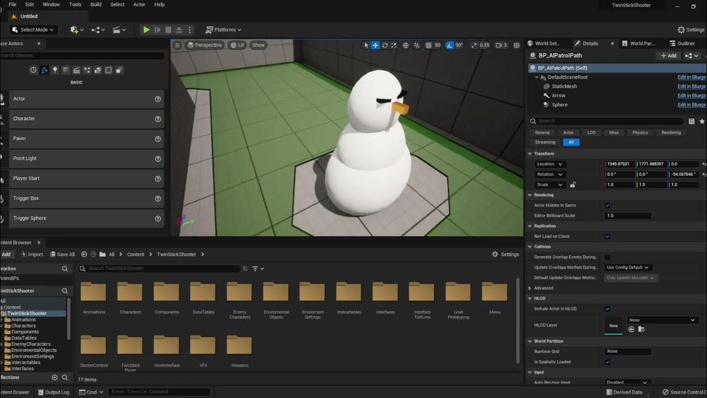Viewport: 707px width, 398px height.
Task: Click the help icon next to Point Light
Action: point(158,159)
